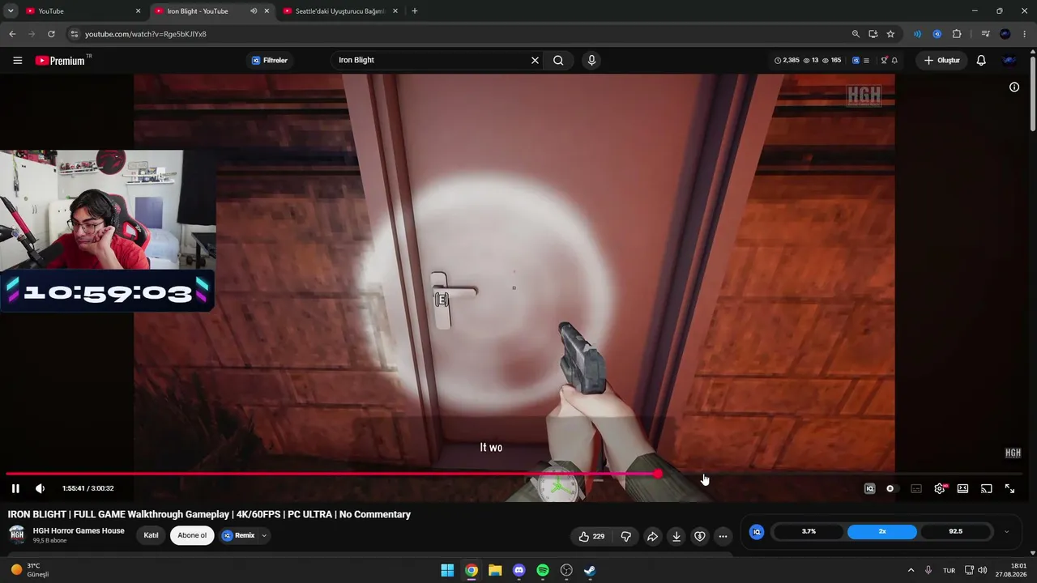Screen dimensions: 1037x583
Task: Open the YouTube guide hamburger menu
Action: tap(18, 61)
